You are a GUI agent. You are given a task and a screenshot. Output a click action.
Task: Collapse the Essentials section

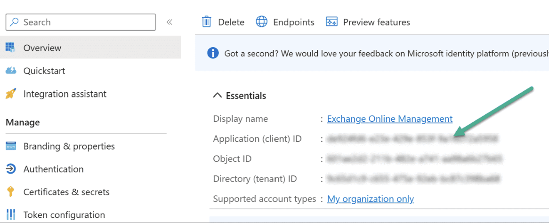pos(217,96)
